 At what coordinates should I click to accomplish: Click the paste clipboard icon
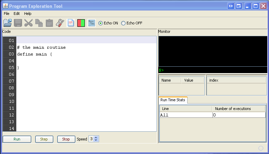(x=50, y=23)
